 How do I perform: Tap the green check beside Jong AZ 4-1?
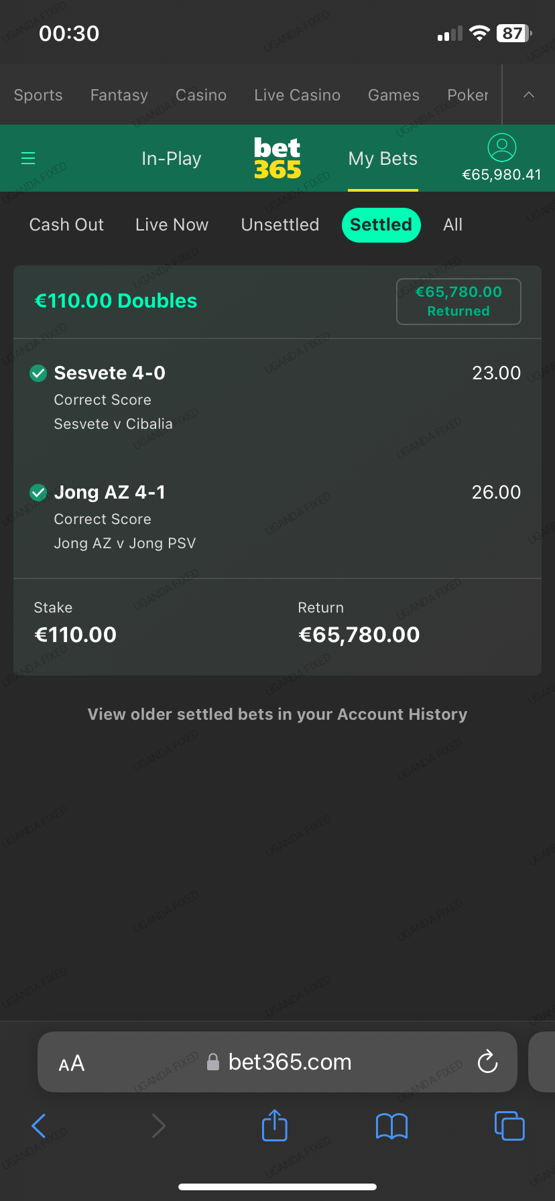pos(38,493)
